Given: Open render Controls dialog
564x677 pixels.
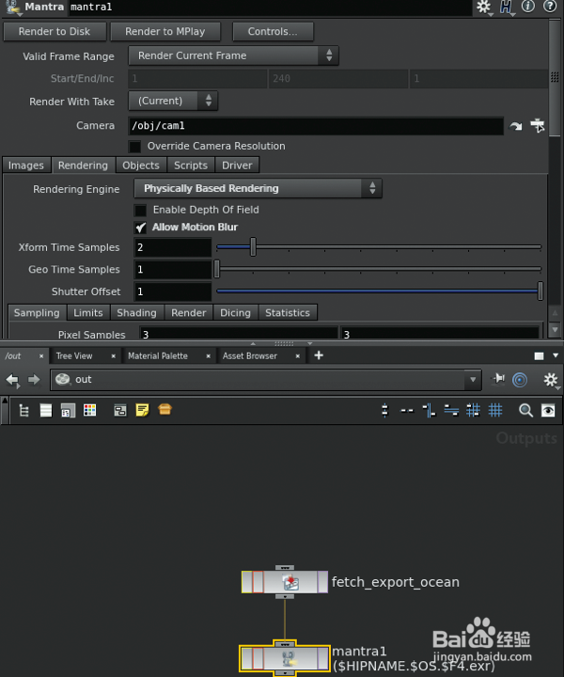Looking at the screenshot, I should (273, 32).
